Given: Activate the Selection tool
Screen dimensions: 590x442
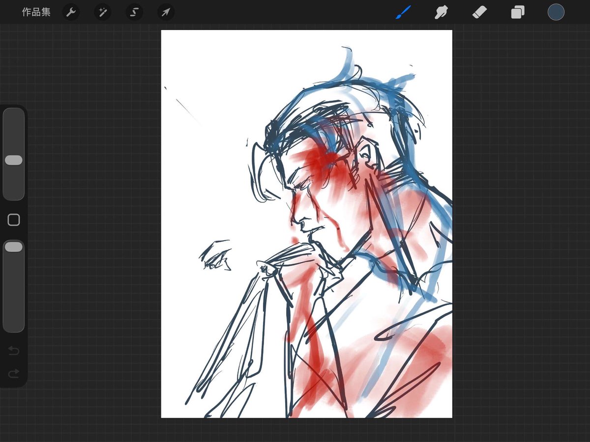Looking at the screenshot, I should [134, 12].
